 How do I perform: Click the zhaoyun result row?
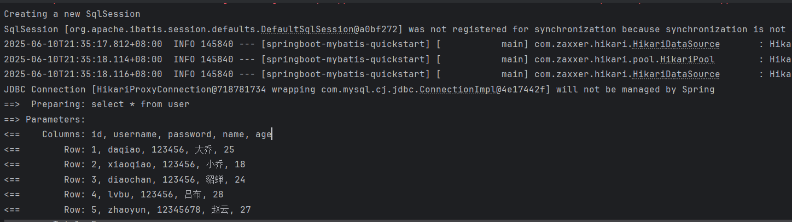pyautogui.click(x=127, y=209)
